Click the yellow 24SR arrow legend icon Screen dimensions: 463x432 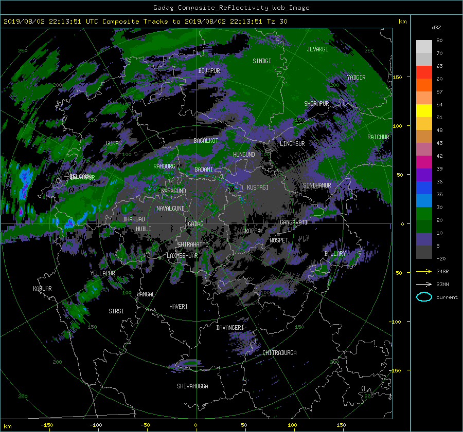point(424,272)
